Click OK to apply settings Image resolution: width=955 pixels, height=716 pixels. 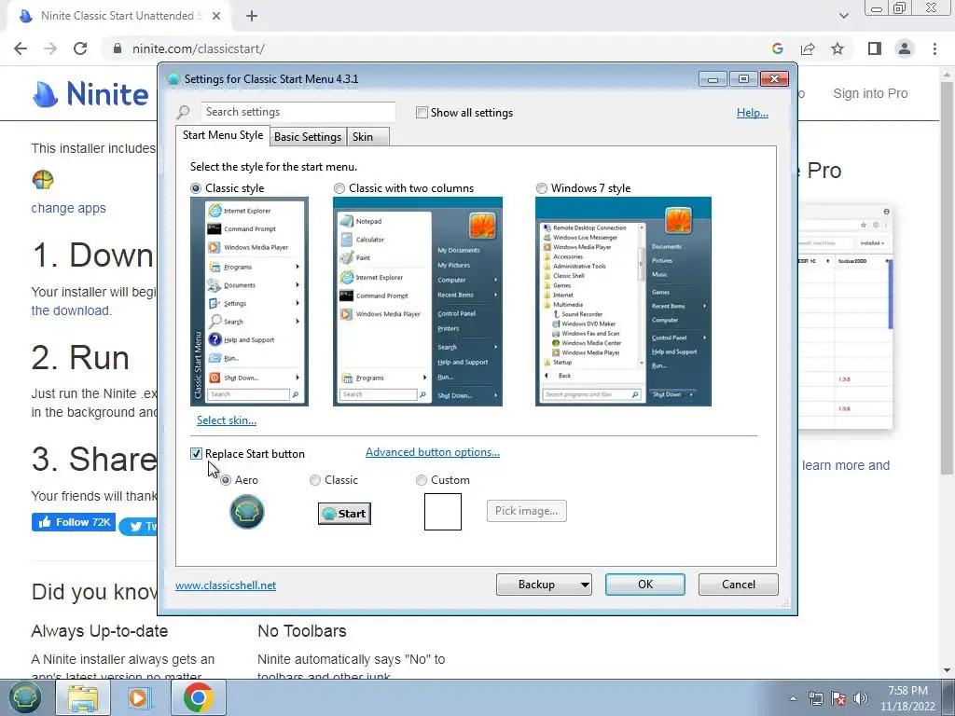click(x=645, y=585)
